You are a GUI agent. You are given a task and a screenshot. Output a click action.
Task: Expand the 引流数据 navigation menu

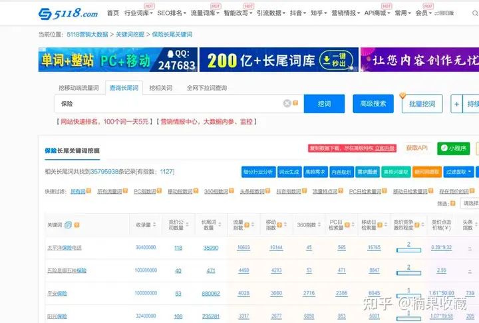pos(271,13)
